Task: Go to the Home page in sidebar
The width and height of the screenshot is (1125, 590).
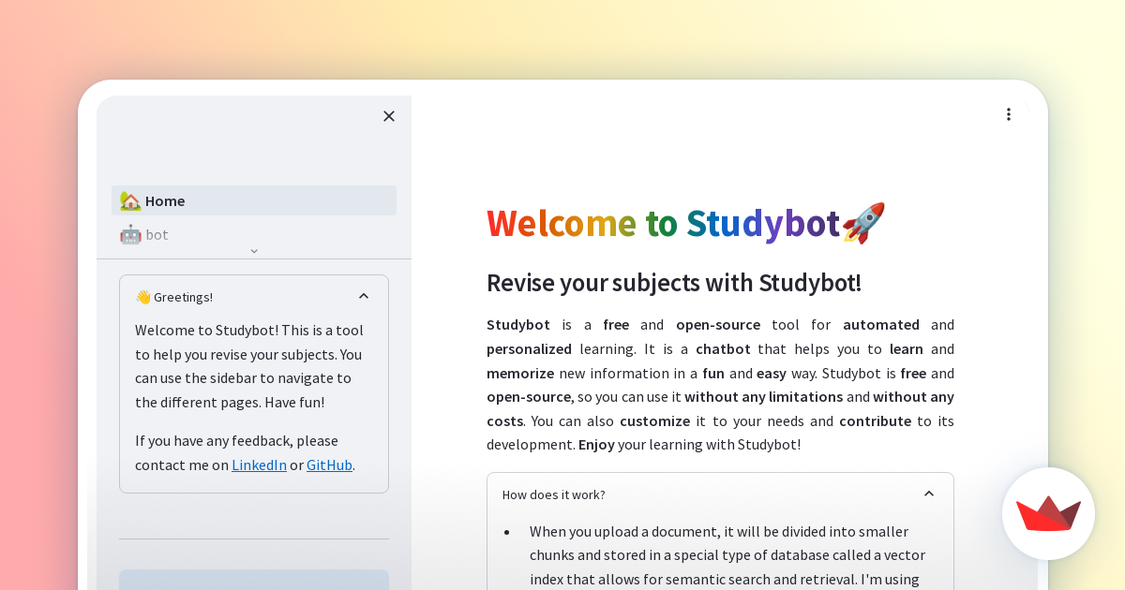Action: [x=254, y=200]
